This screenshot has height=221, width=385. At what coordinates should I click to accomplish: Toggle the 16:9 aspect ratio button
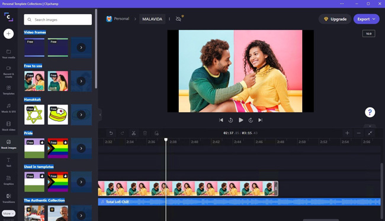pyautogui.click(x=368, y=34)
